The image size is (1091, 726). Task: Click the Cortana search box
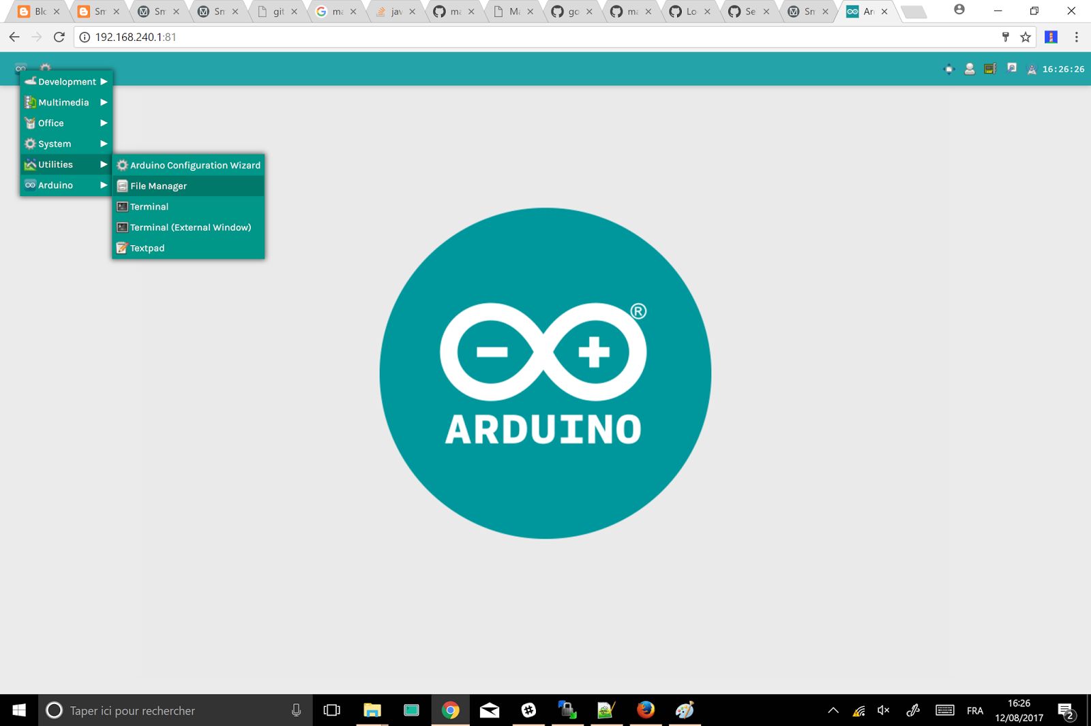[175, 710]
